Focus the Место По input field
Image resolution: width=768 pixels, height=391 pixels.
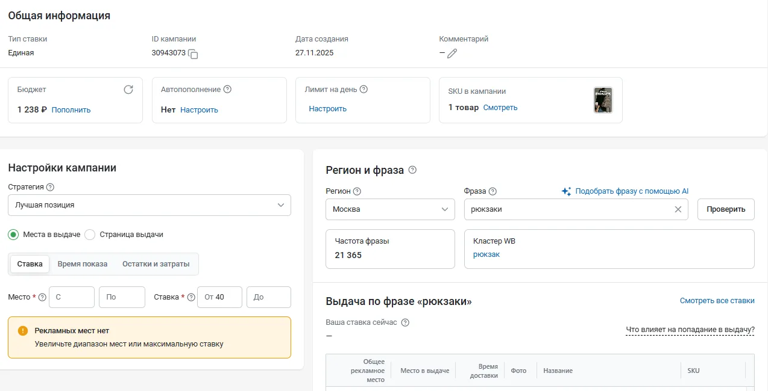[x=122, y=297]
